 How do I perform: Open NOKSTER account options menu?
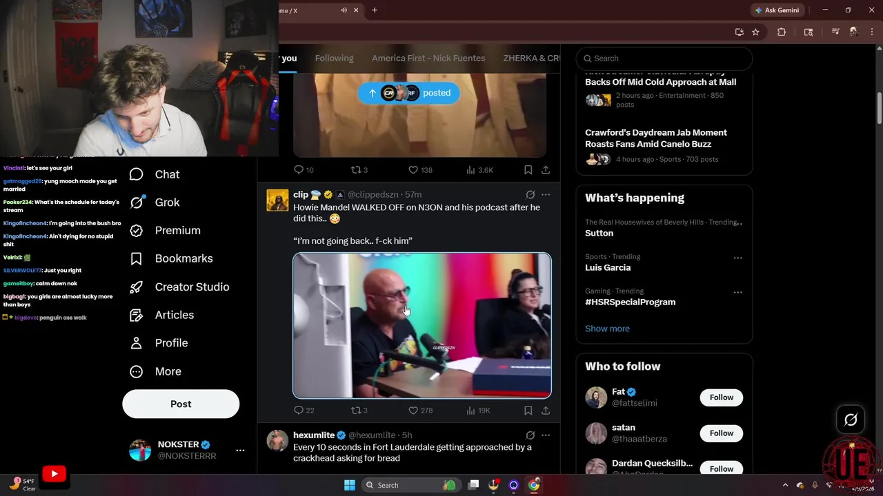[x=240, y=450]
